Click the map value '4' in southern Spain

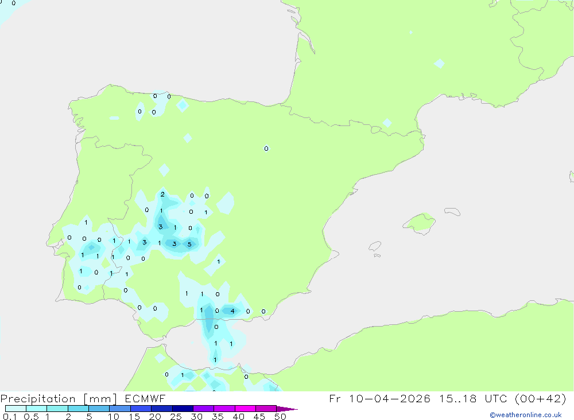coord(232,311)
